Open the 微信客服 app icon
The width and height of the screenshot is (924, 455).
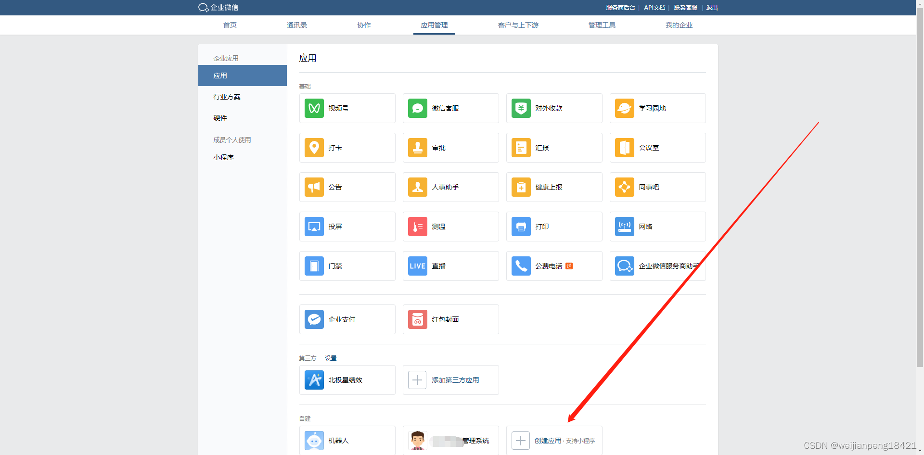click(418, 108)
